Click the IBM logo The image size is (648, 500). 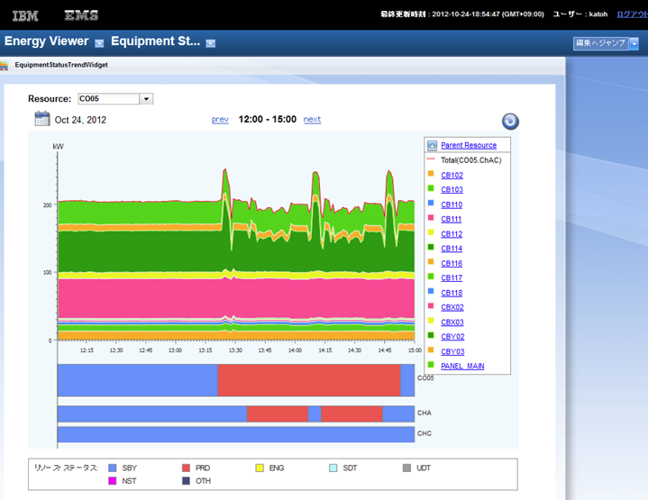coord(25,15)
